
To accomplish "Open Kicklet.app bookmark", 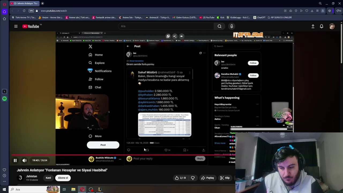I will (x=238, y=17).
